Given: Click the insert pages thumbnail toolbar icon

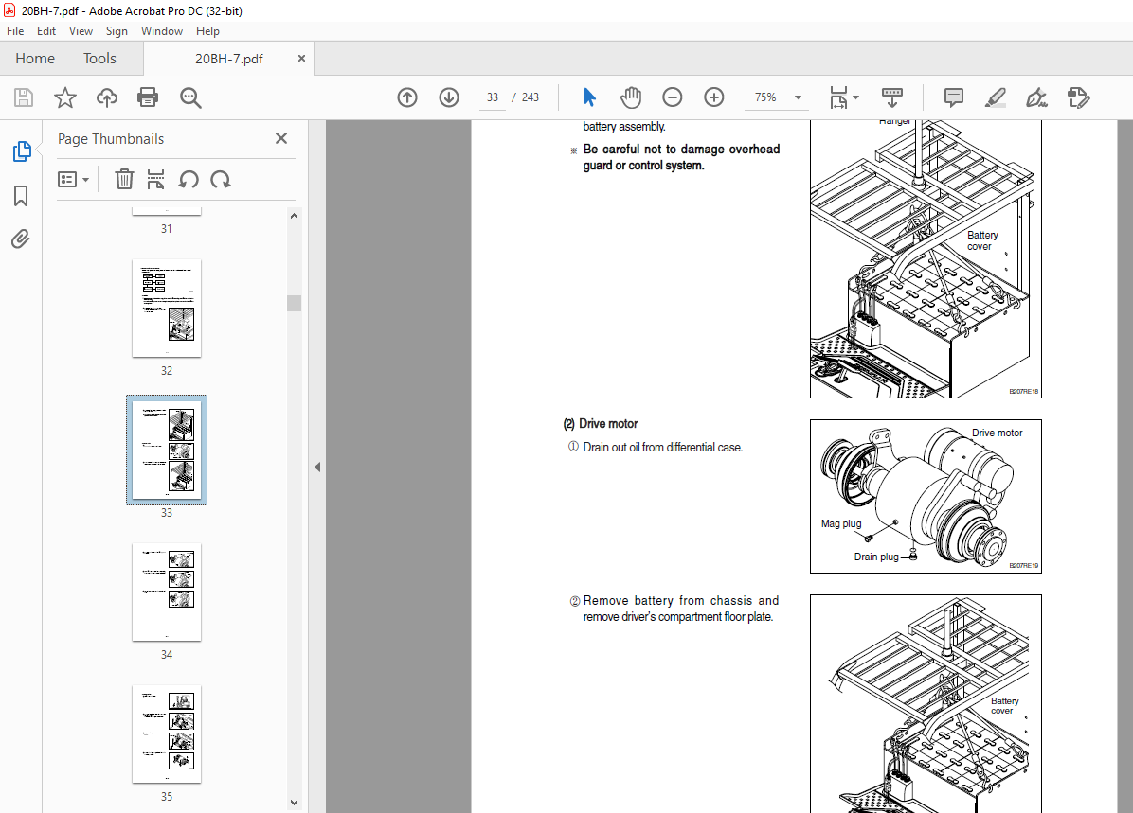Looking at the screenshot, I should [x=155, y=179].
